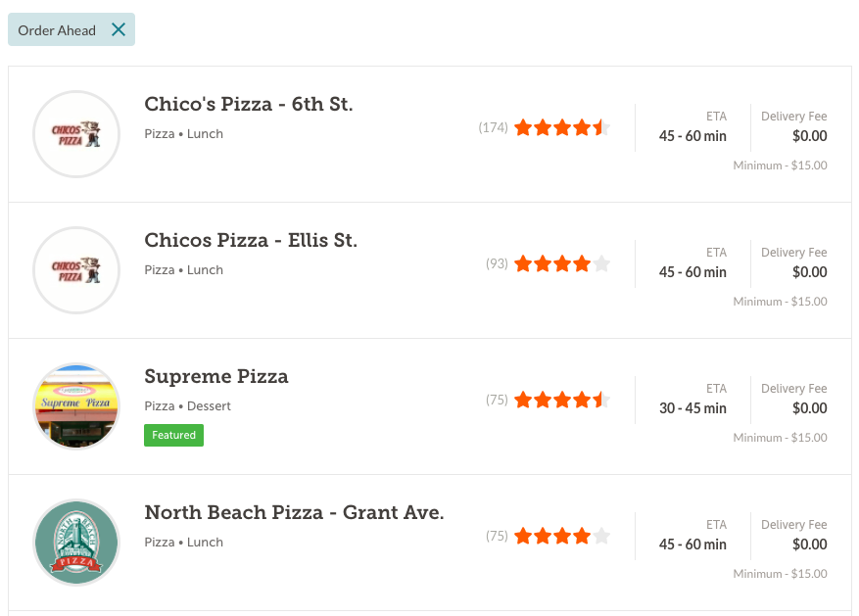Image resolution: width=859 pixels, height=616 pixels.
Task: Select the Supreme Pizza restaurant name
Action: point(216,376)
